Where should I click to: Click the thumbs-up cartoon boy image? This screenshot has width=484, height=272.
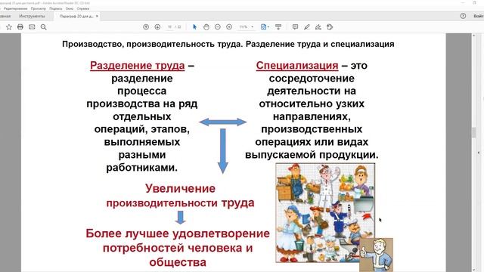pos(377,255)
